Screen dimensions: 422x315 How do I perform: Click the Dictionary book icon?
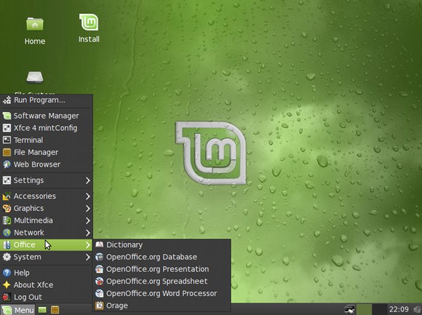[x=100, y=244]
